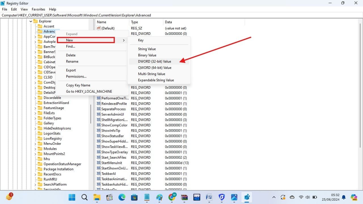Open Microsoft Edge from the taskbar
363x204 pixels.
click(x=122, y=197)
